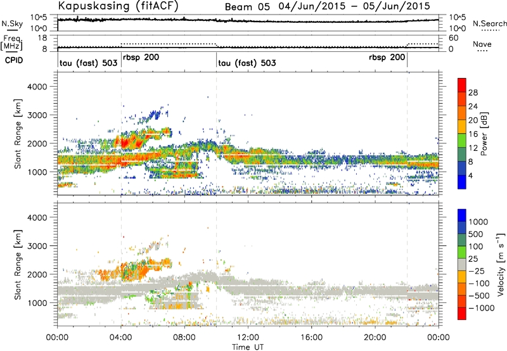Image resolution: width=507 pixels, height=351 pixels.
Task: Click the 1000 tick on velocity panel axis
Action: point(37,303)
